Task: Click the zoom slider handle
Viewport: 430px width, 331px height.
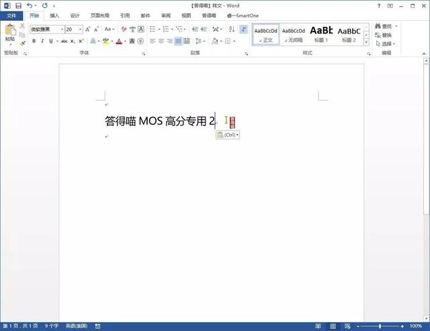Action: pyautogui.click(x=380, y=326)
